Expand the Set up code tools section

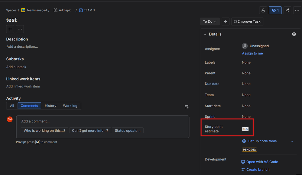coord(292,141)
